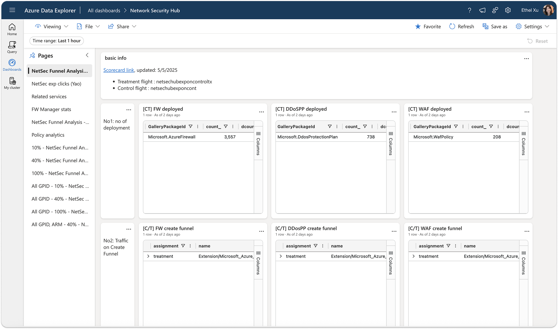Expand treatment row in DDosPP create funnel table
The height and width of the screenshot is (329, 558).
pyautogui.click(x=281, y=256)
